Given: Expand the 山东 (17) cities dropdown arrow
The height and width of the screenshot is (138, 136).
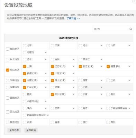Looking at the screenshot, I should click(73, 73).
